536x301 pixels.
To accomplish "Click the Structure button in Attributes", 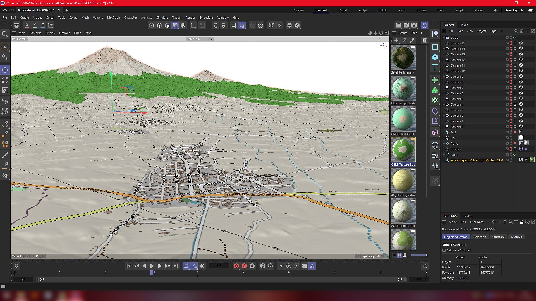I will [499, 237].
